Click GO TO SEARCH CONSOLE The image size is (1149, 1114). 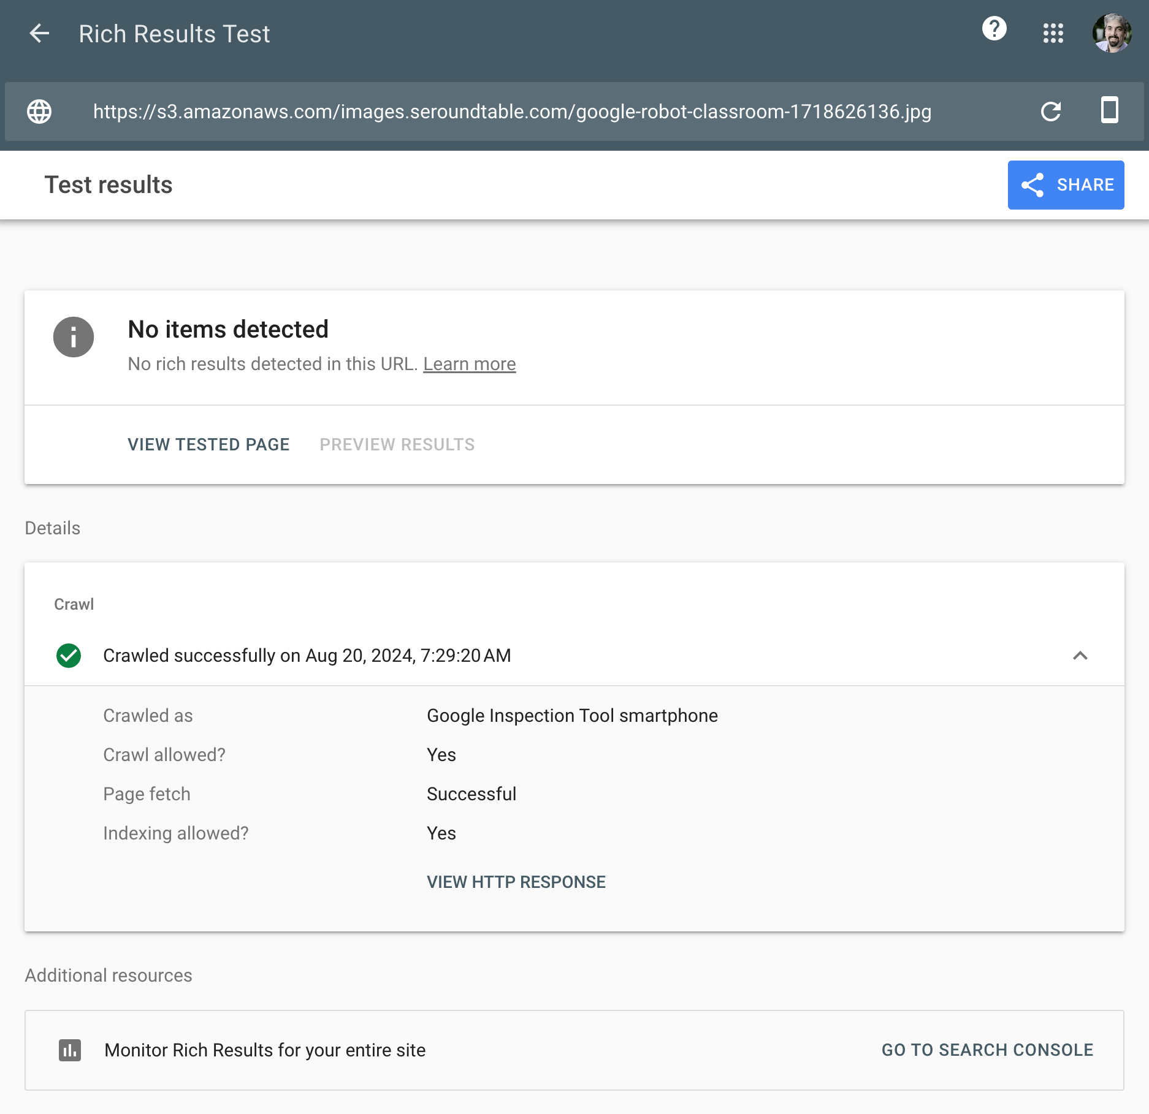[987, 1050]
